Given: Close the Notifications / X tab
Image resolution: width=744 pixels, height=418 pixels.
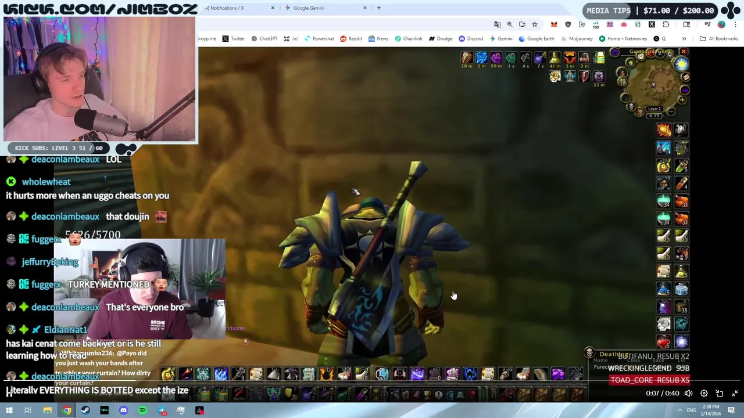Looking at the screenshot, I should pyautogui.click(x=273, y=8).
